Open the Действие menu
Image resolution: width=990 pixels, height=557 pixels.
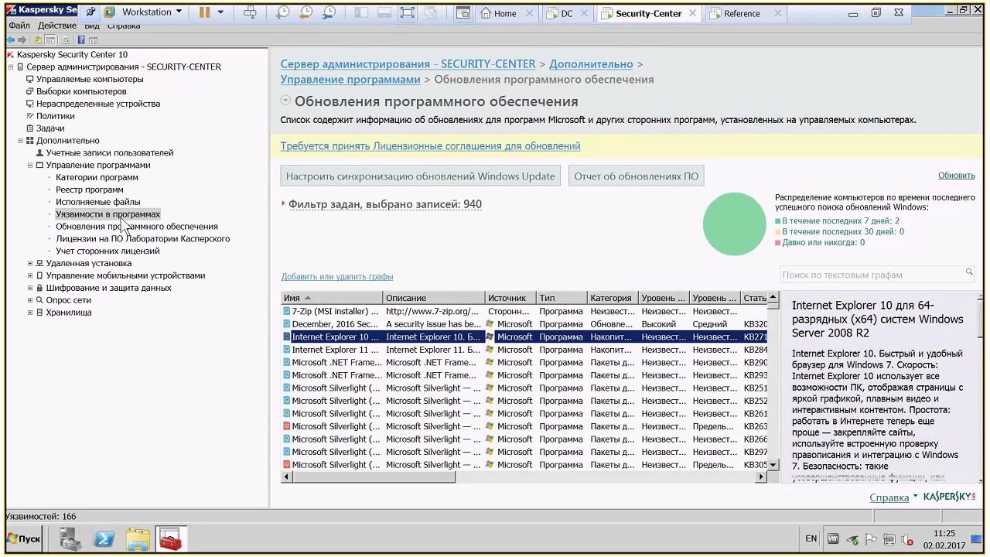[x=56, y=26]
